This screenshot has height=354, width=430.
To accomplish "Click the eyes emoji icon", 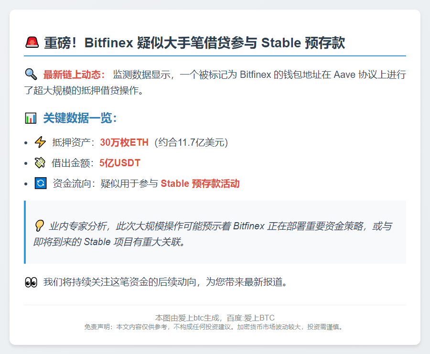I will pyautogui.click(x=31, y=282).
